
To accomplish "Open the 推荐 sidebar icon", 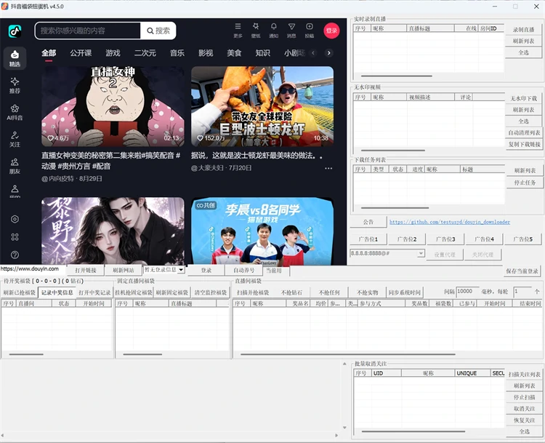I will 15,85.
